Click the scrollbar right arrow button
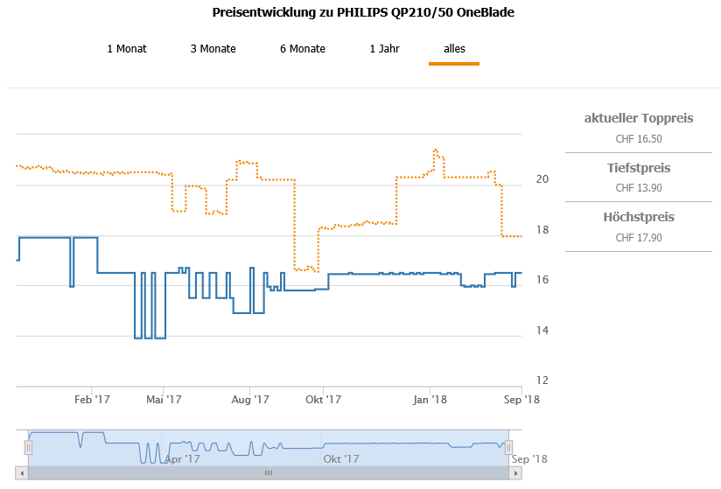 click(x=515, y=473)
